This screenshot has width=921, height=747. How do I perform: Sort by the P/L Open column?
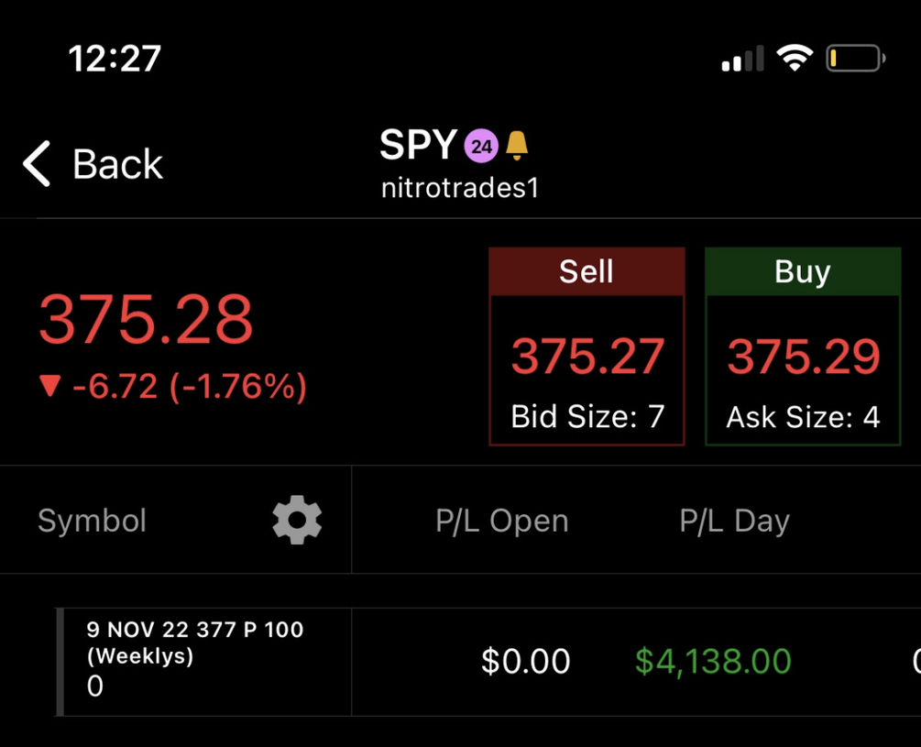click(501, 521)
